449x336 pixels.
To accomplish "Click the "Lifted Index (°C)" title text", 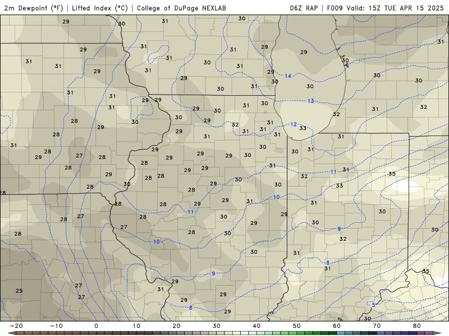I will [x=100, y=8].
